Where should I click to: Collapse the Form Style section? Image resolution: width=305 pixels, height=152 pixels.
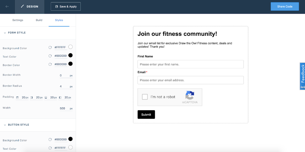tap(5, 33)
